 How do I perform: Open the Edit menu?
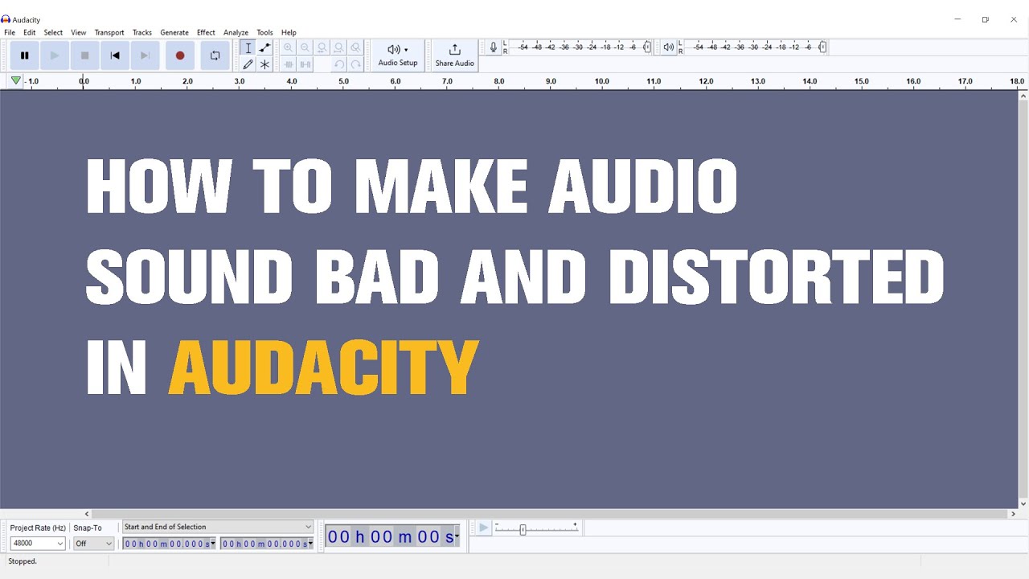[x=30, y=33]
